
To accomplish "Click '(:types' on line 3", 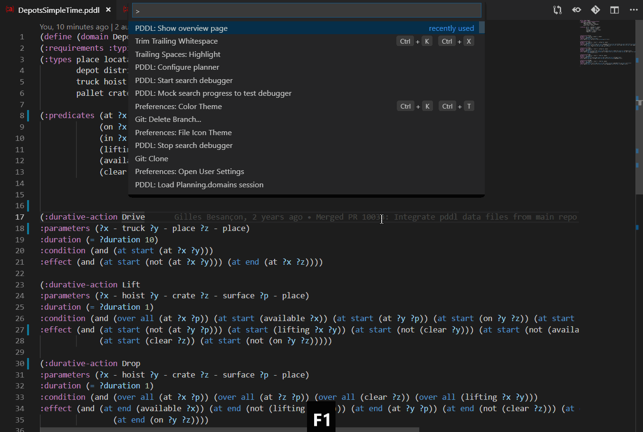I will click(56, 59).
